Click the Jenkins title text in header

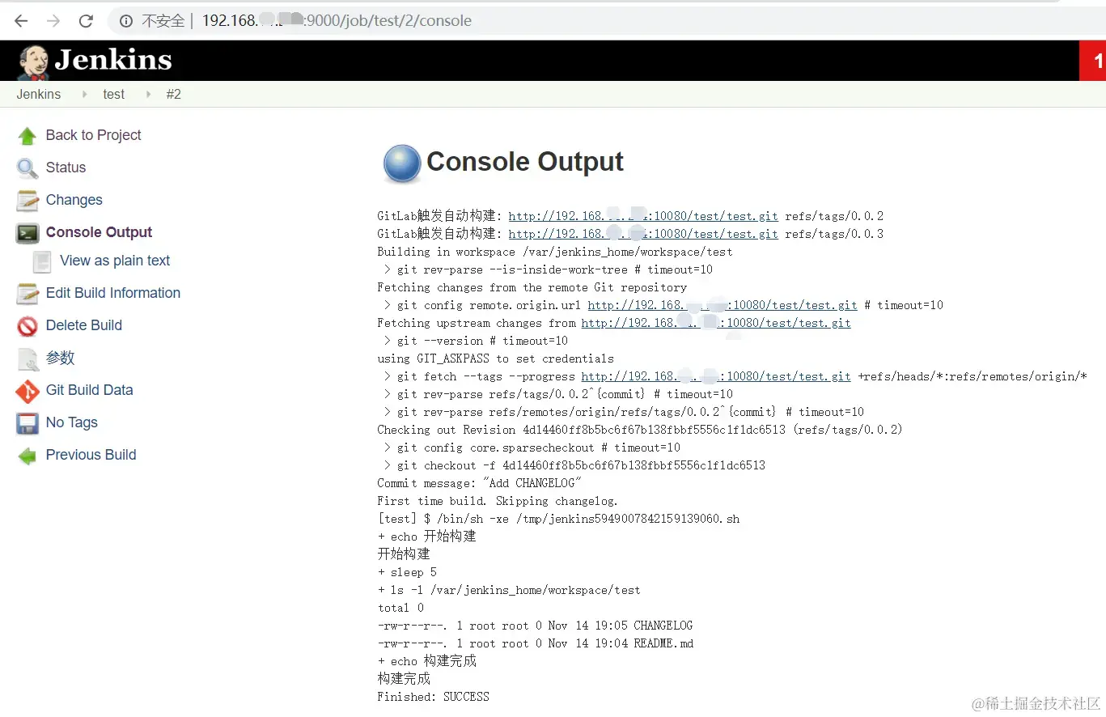(x=113, y=60)
